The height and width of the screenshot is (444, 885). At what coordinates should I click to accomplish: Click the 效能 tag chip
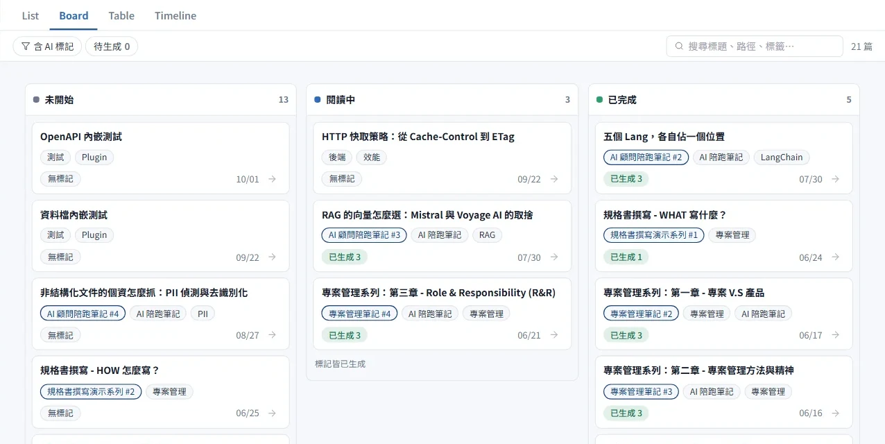point(372,157)
